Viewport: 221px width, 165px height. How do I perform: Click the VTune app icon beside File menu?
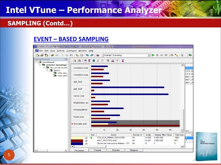37,51
